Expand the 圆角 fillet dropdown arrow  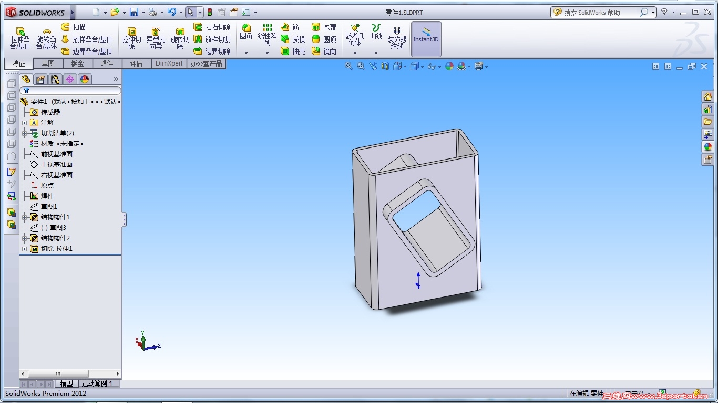[x=246, y=53]
